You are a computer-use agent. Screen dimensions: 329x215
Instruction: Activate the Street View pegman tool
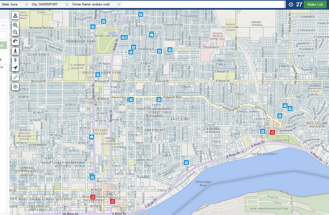click(x=15, y=51)
